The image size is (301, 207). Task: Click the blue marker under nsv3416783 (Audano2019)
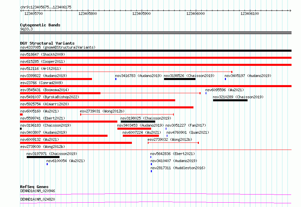tap(116, 79)
